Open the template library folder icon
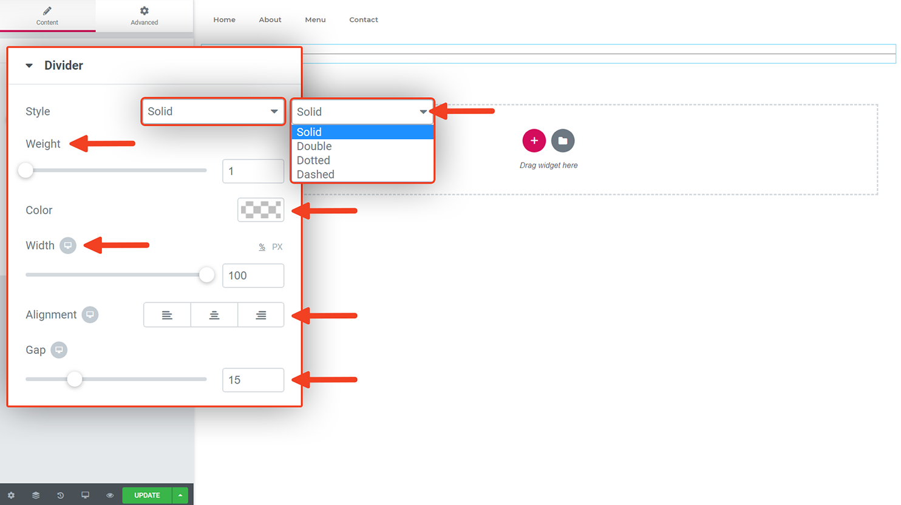The height and width of the screenshot is (505, 901). pyautogui.click(x=563, y=140)
